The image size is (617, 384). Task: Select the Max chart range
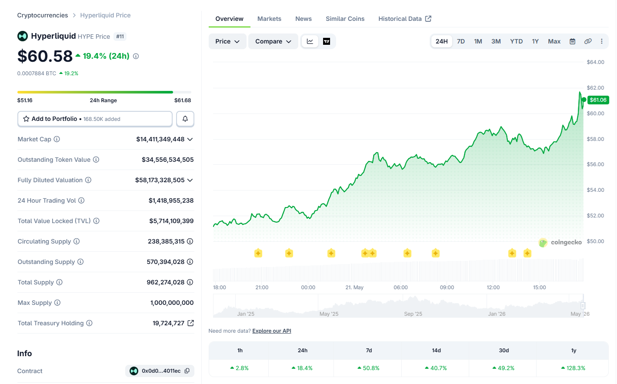coord(554,41)
